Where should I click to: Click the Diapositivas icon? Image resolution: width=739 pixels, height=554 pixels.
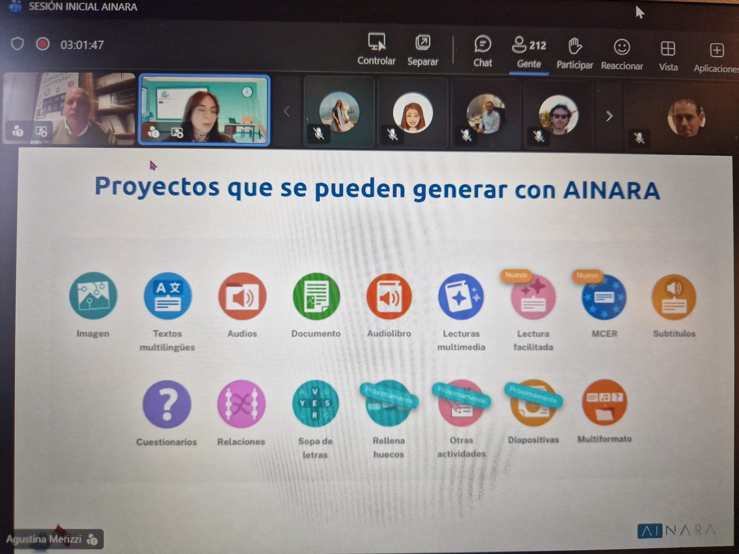click(533, 403)
